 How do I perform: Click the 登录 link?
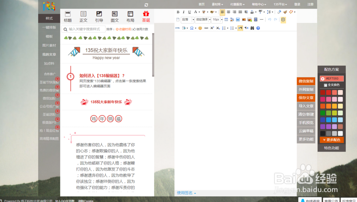point(297,4)
